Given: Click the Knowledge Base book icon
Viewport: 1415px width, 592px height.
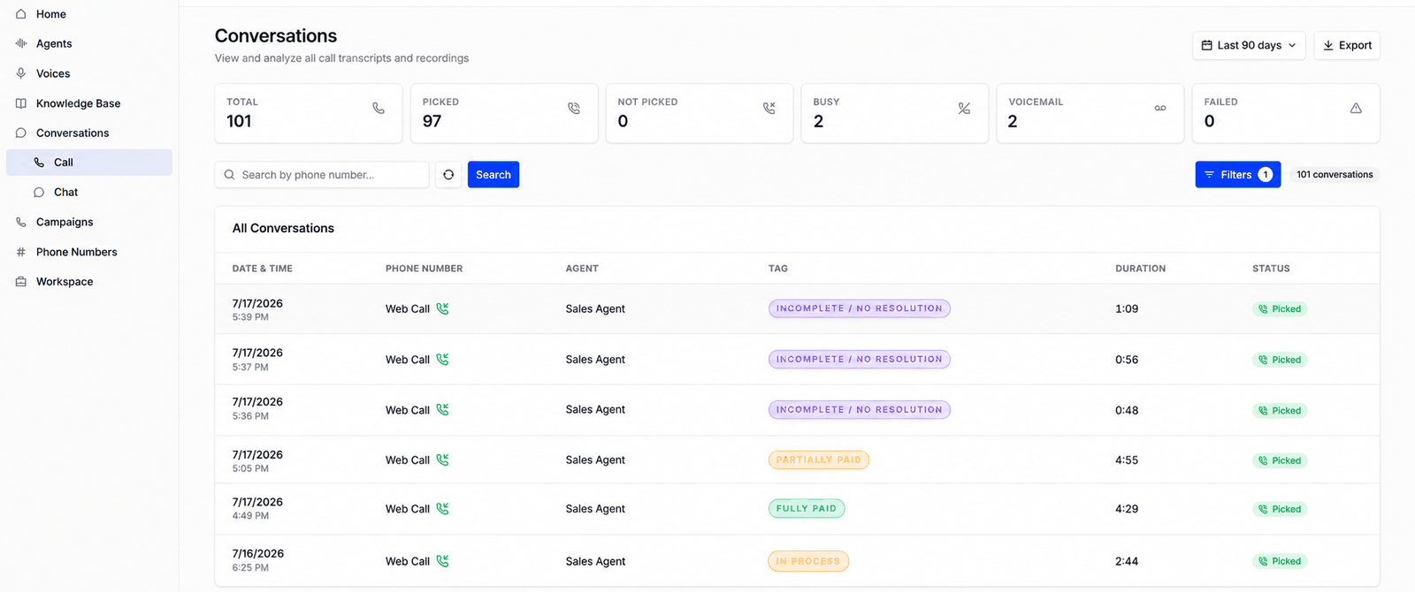Looking at the screenshot, I should click(x=21, y=103).
